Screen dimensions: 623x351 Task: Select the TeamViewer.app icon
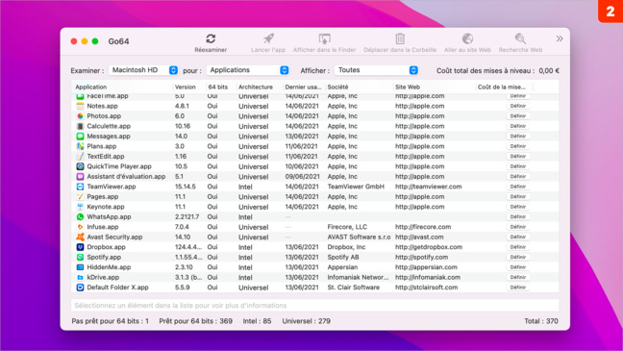click(x=80, y=187)
